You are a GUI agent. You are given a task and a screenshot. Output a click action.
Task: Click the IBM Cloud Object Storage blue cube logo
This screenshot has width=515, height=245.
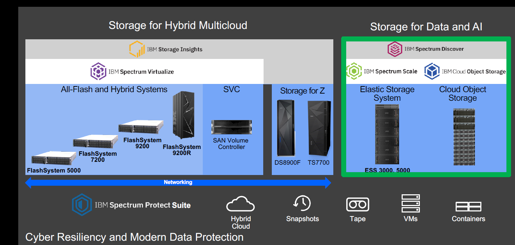pos(432,71)
